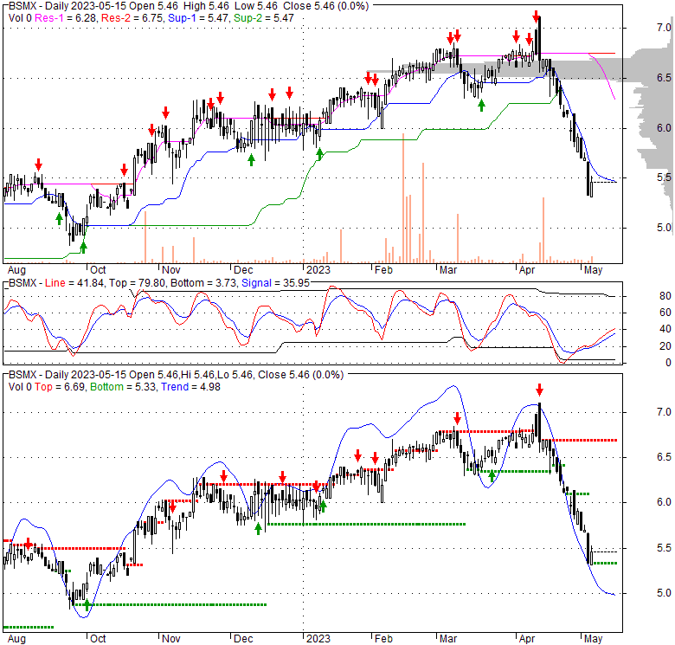Click the bottom chart title 'BSMX - Daily 2023-05-15'
Image resolution: width=675 pixels, height=645 pixels.
pyautogui.click(x=67, y=375)
